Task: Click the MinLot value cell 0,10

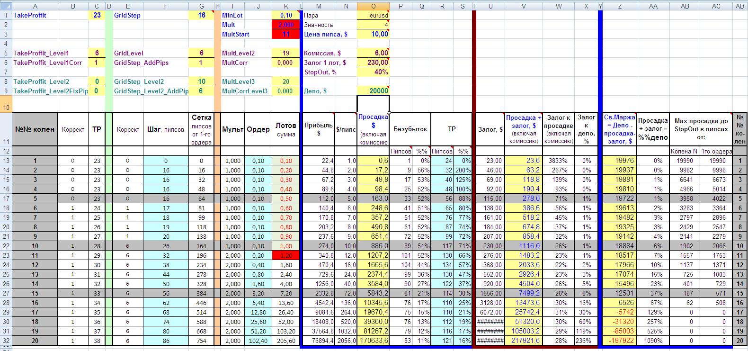Action: pos(286,15)
